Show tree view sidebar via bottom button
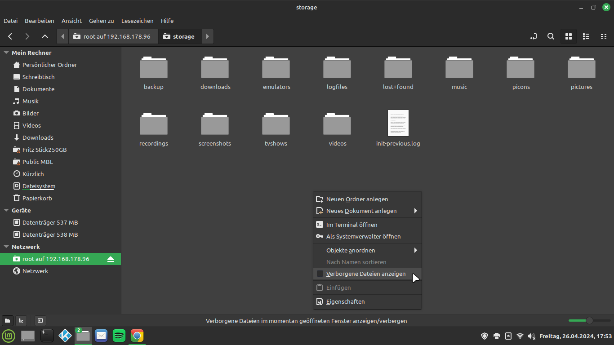614x345 pixels. [x=21, y=321]
